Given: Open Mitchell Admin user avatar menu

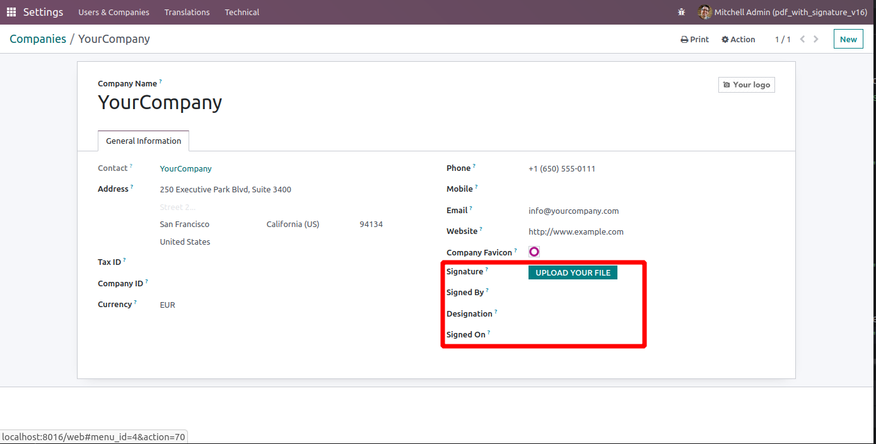Looking at the screenshot, I should click(783, 12).
